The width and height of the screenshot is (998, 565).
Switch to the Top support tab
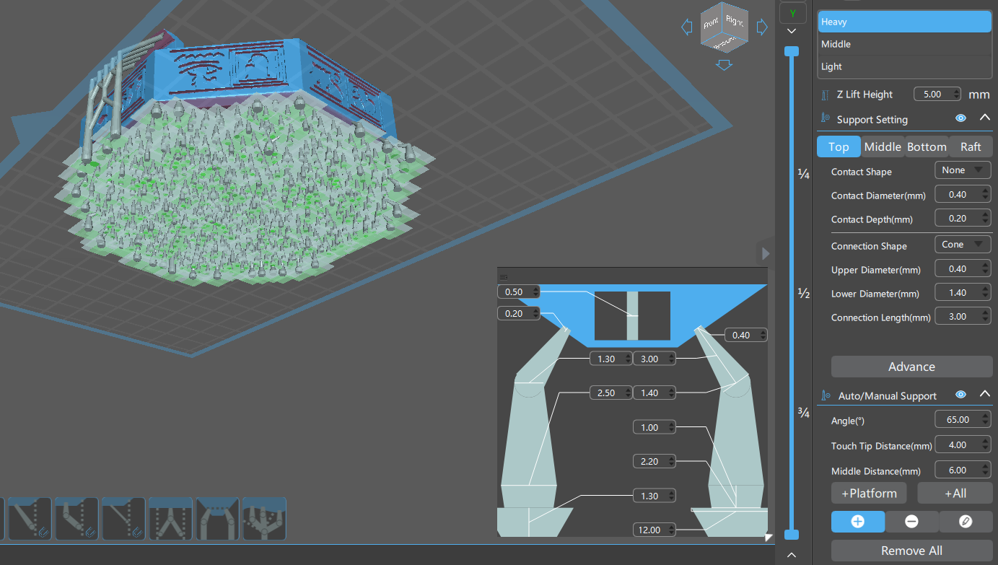[839, 146]
